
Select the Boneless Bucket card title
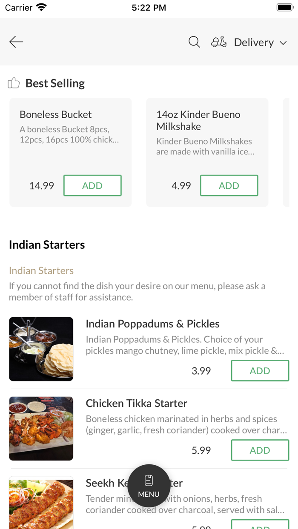pyautogui.click(x=56, y=114)
